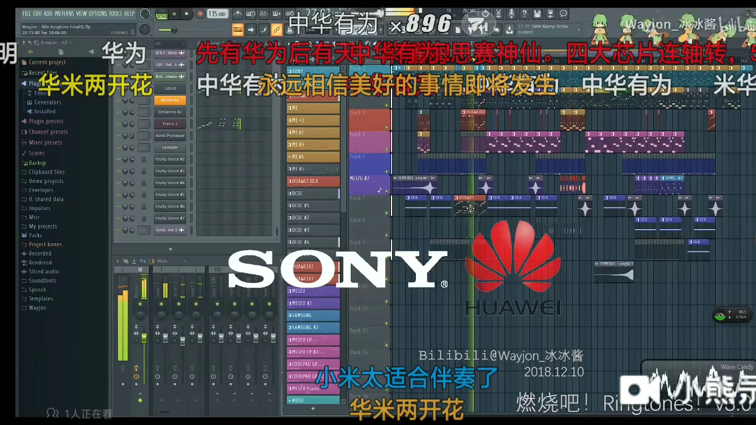This screenshot has width=756, height=425.
Task: Expand the Packs folder in browser
Action: pyautogui.click(x=32, y=235)
